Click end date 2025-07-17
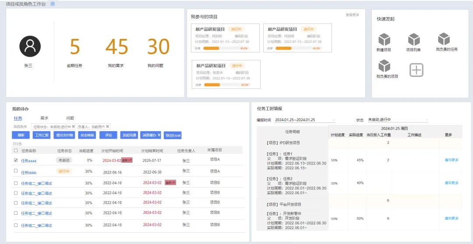The height and width of the screenshot is (244, 473). (x=152, y=160)
